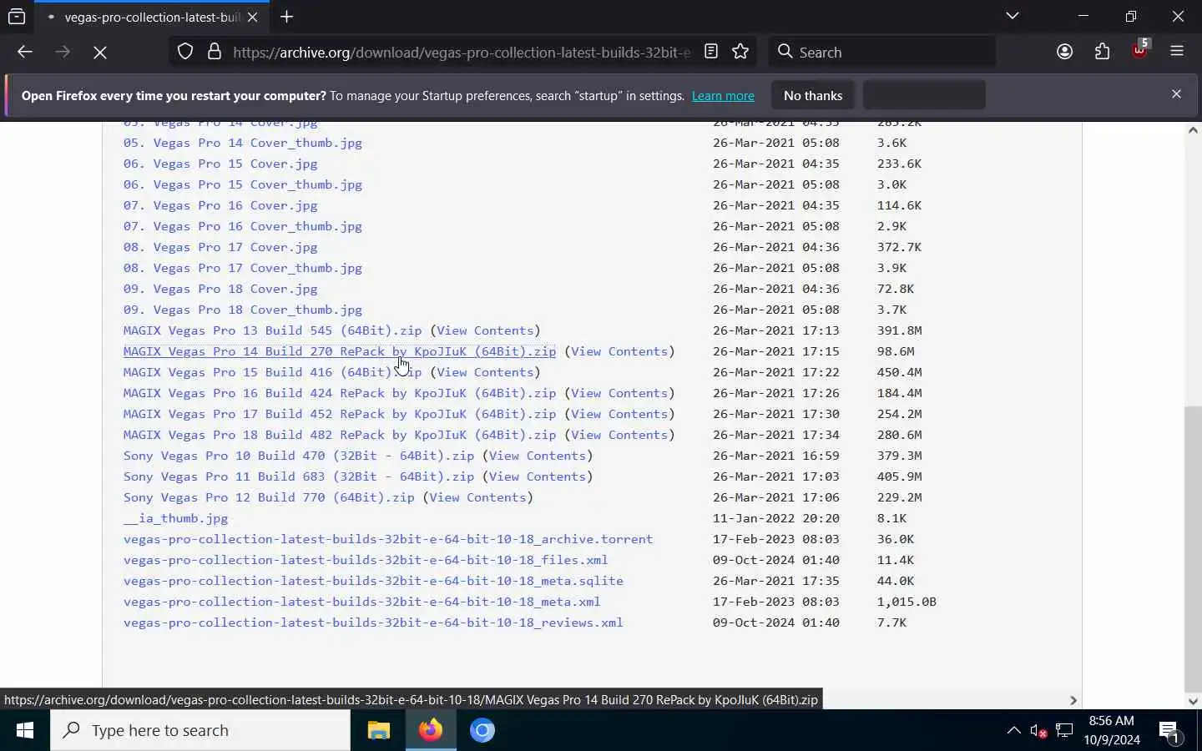Screen dimensions: 1202x751
Task: Download Sony Vegas Pro 12 Build 770 zip
Action: (269, 497)
